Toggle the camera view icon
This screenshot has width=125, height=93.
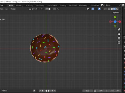pos(119,38)
